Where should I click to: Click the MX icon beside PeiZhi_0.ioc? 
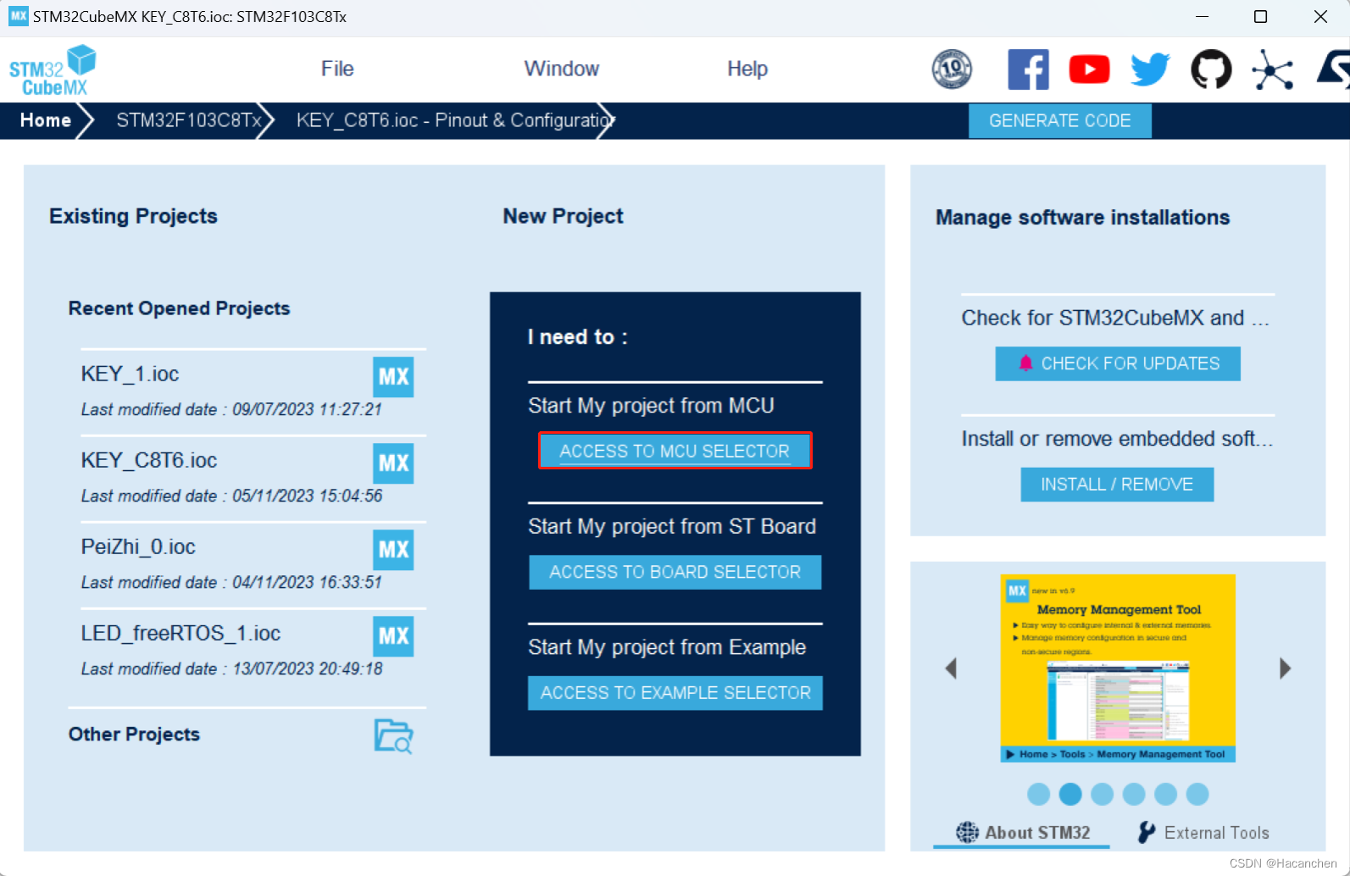coord(393,550)
